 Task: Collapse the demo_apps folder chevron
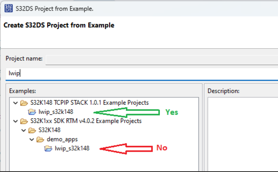tap(32, 140)
